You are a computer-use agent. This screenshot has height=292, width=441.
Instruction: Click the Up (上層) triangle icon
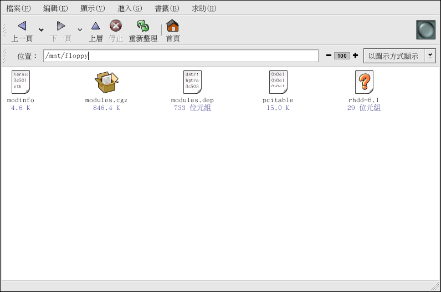96,26
